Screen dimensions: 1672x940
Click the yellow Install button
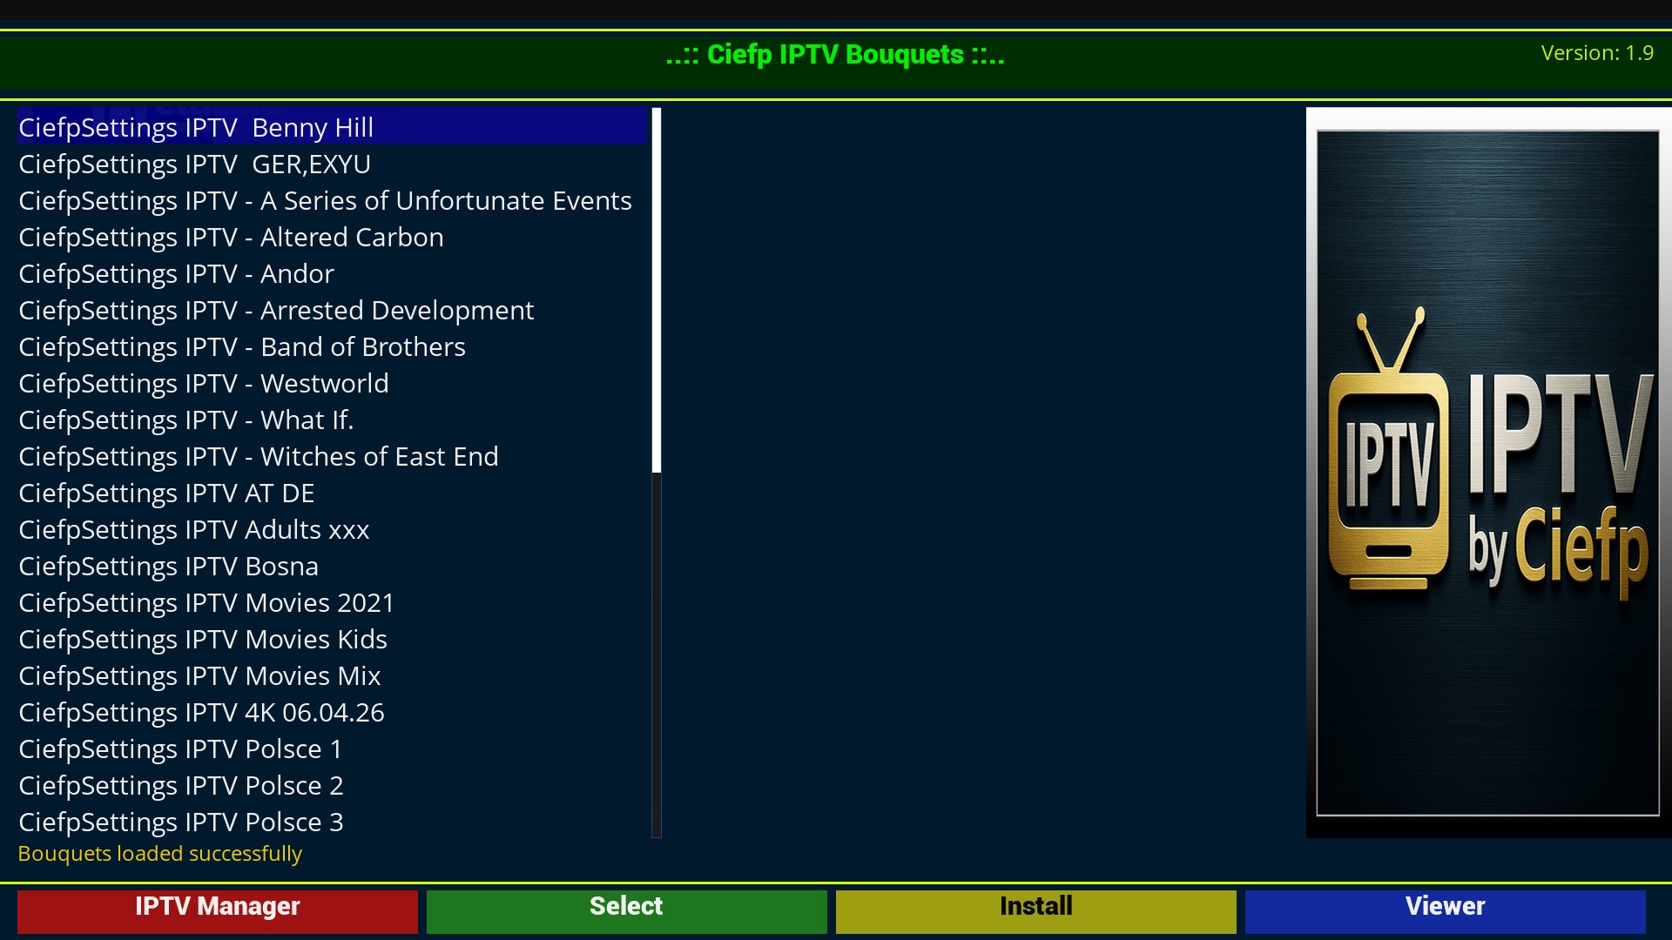click(x=1036, y=910)
